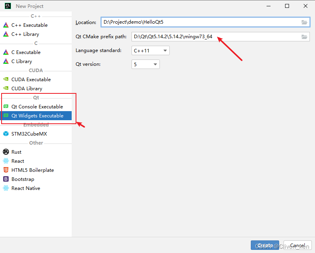Viewport: 315px width, 253px height.
Task: Open the Language standard C++11 dropdown
Action: [x=150, y=50]
